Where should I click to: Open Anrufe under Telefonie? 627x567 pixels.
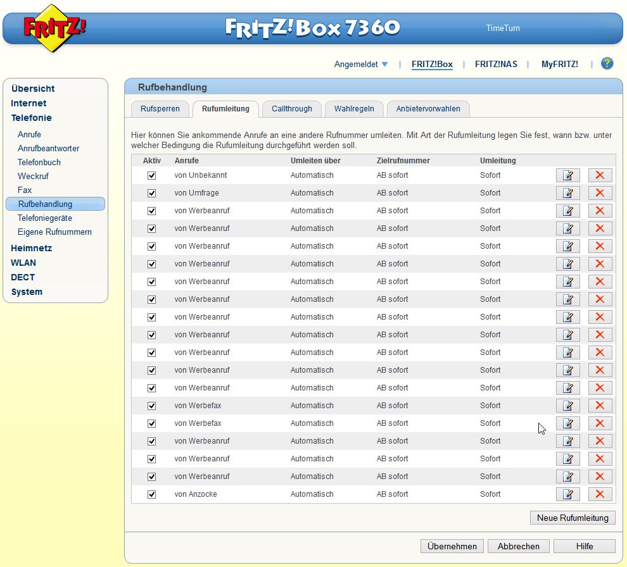click(x=29, y=134)
